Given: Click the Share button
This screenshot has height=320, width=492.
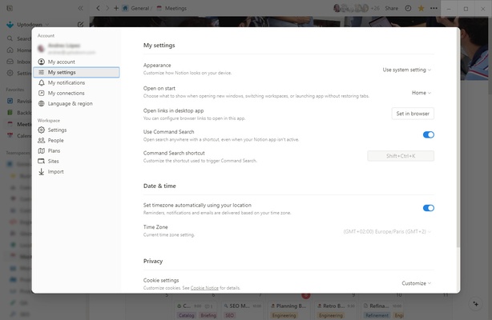Looking at the screenshot, I should coord(391,8).
